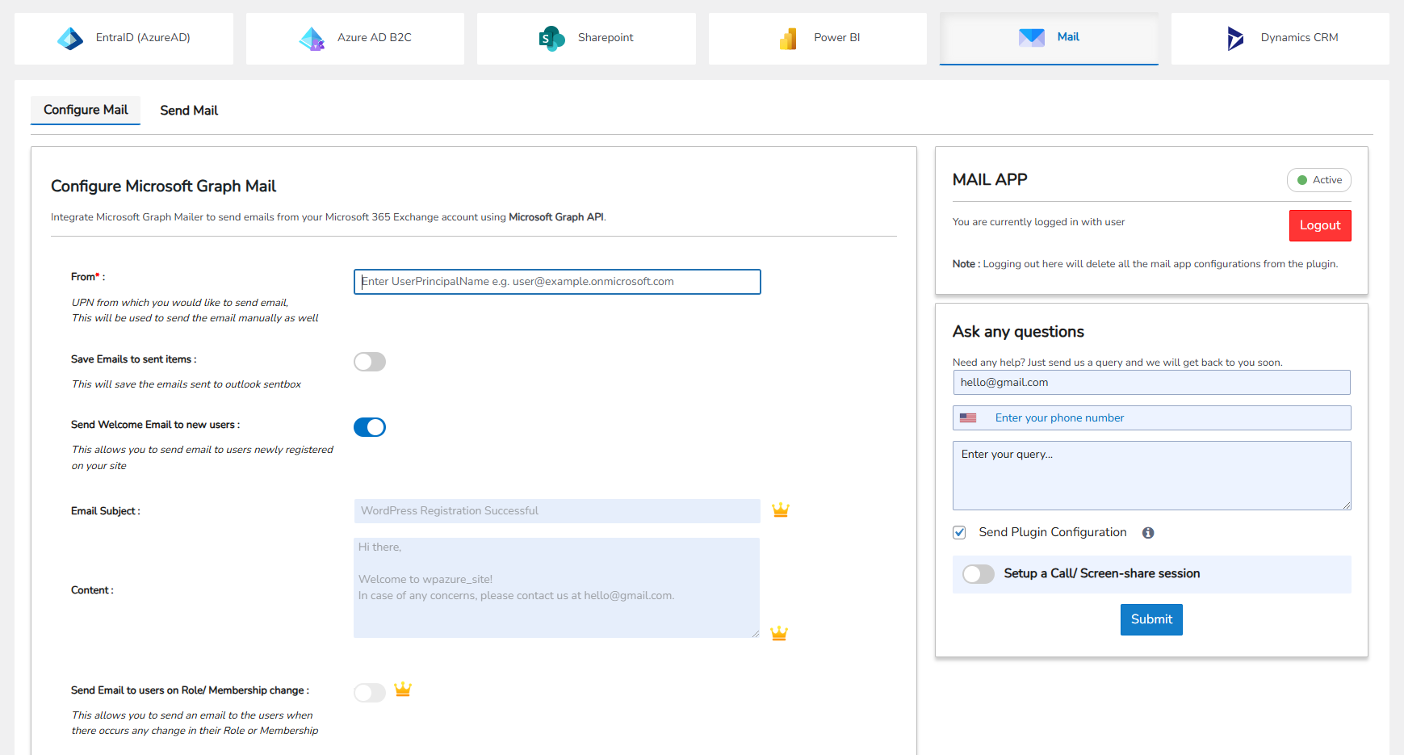This screenshot has width=1404, height=755.
Task: Click the From UserPrincipalName input field
Action: tap(556, 282)
